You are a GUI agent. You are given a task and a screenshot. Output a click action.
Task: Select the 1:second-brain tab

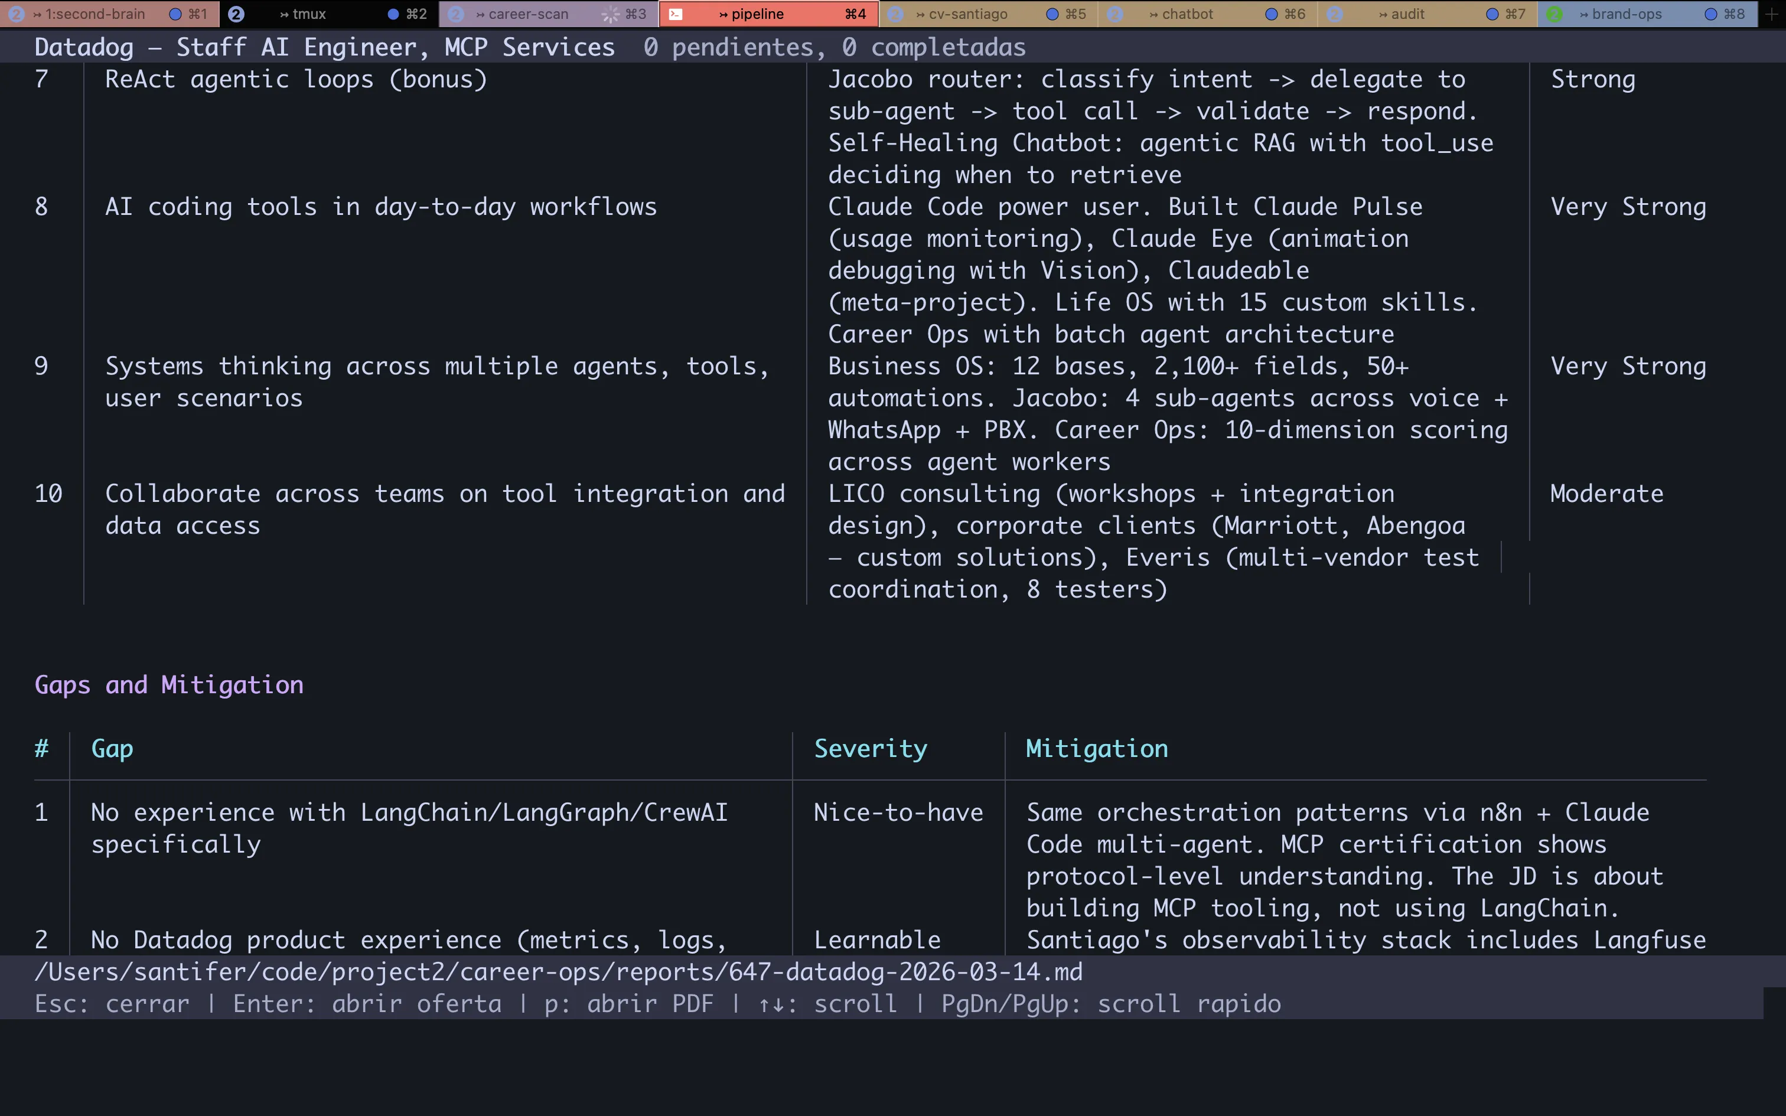[96, 14]
